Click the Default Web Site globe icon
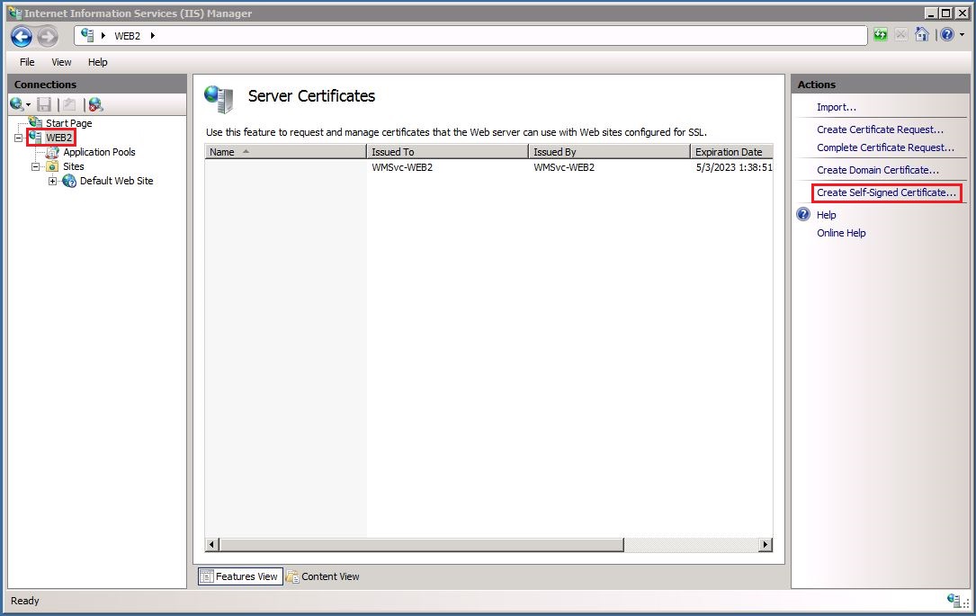The height and width of the screenshot is (616, 976). (x=69, y=181)
